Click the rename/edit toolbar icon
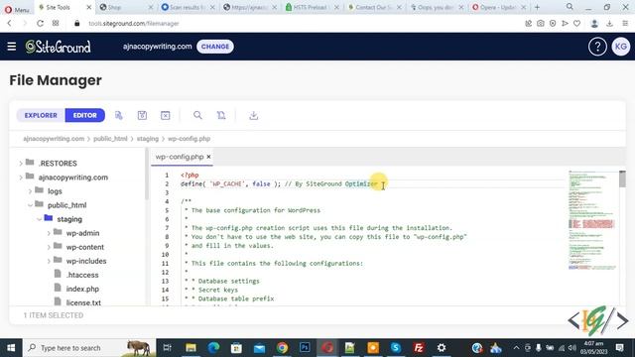The height and width of the screenshot is (357, 635). point(221,115)
